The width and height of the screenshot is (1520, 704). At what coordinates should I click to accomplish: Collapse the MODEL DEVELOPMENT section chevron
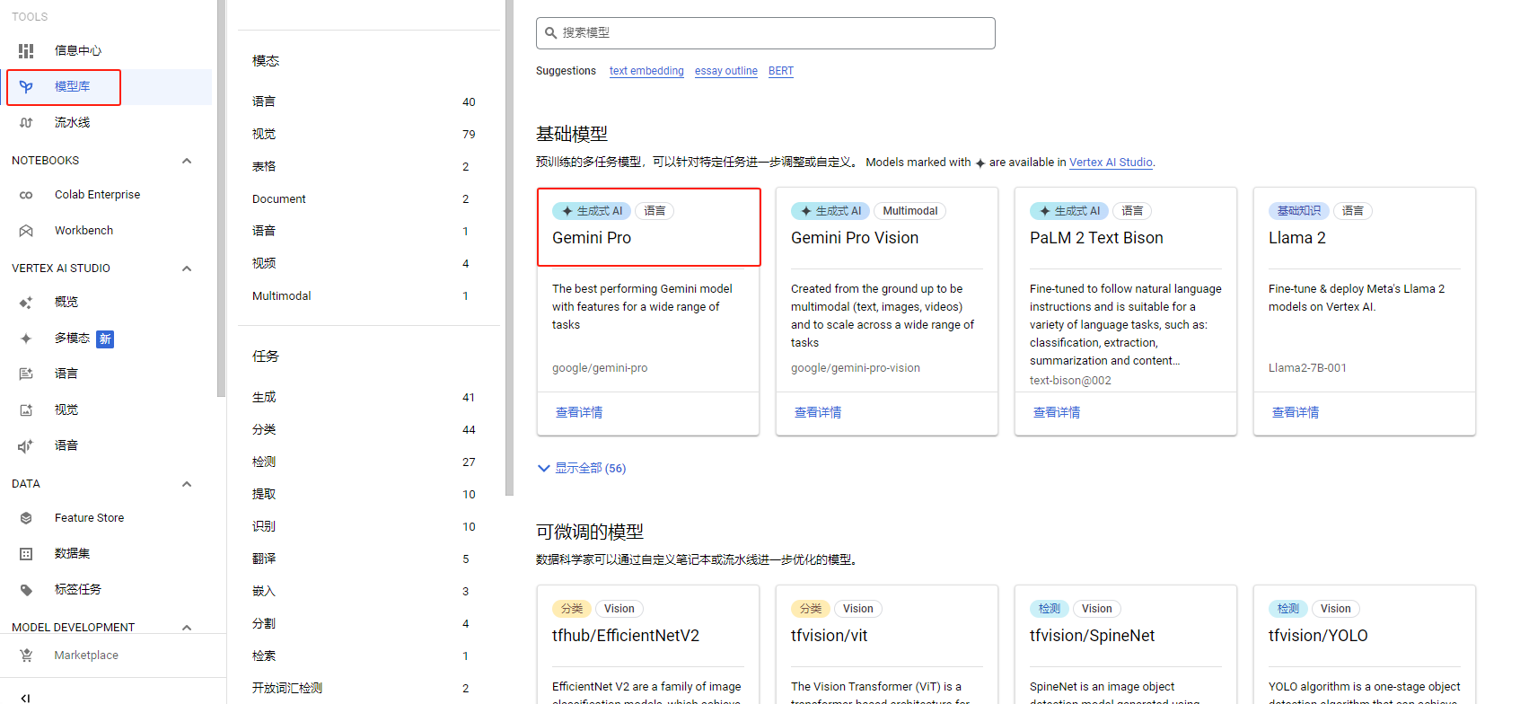click(187, 628)
